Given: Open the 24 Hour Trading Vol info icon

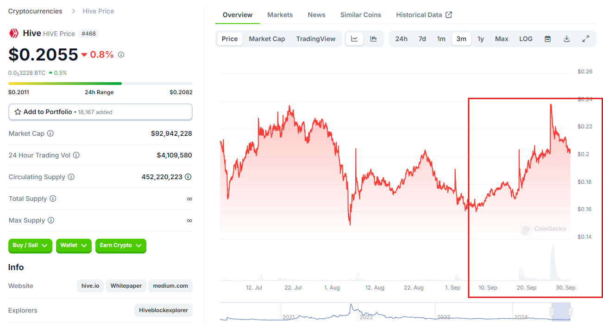Looking at the screenshot, I should tap(76, 155).
